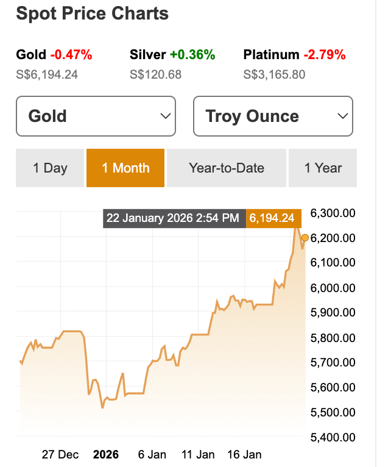Click the Silver +0.36% price change label

[x=172, y=55]
